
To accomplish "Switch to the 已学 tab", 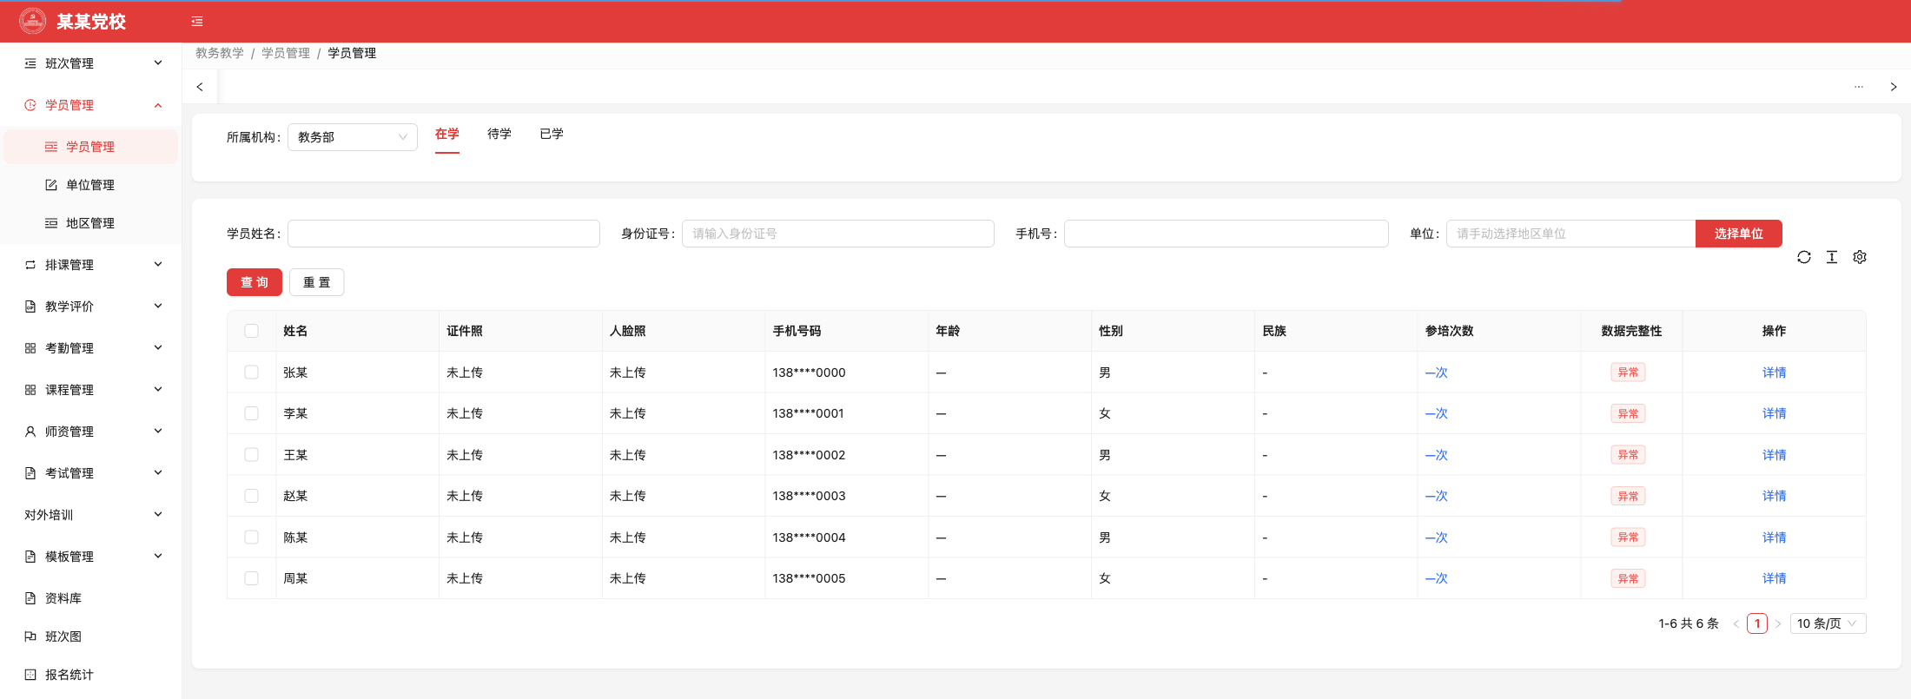I will [x=552, y=134].
